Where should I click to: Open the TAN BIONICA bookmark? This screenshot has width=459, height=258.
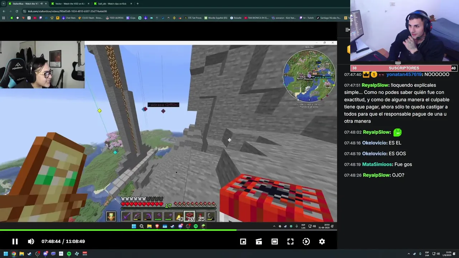tap(256, 18)
